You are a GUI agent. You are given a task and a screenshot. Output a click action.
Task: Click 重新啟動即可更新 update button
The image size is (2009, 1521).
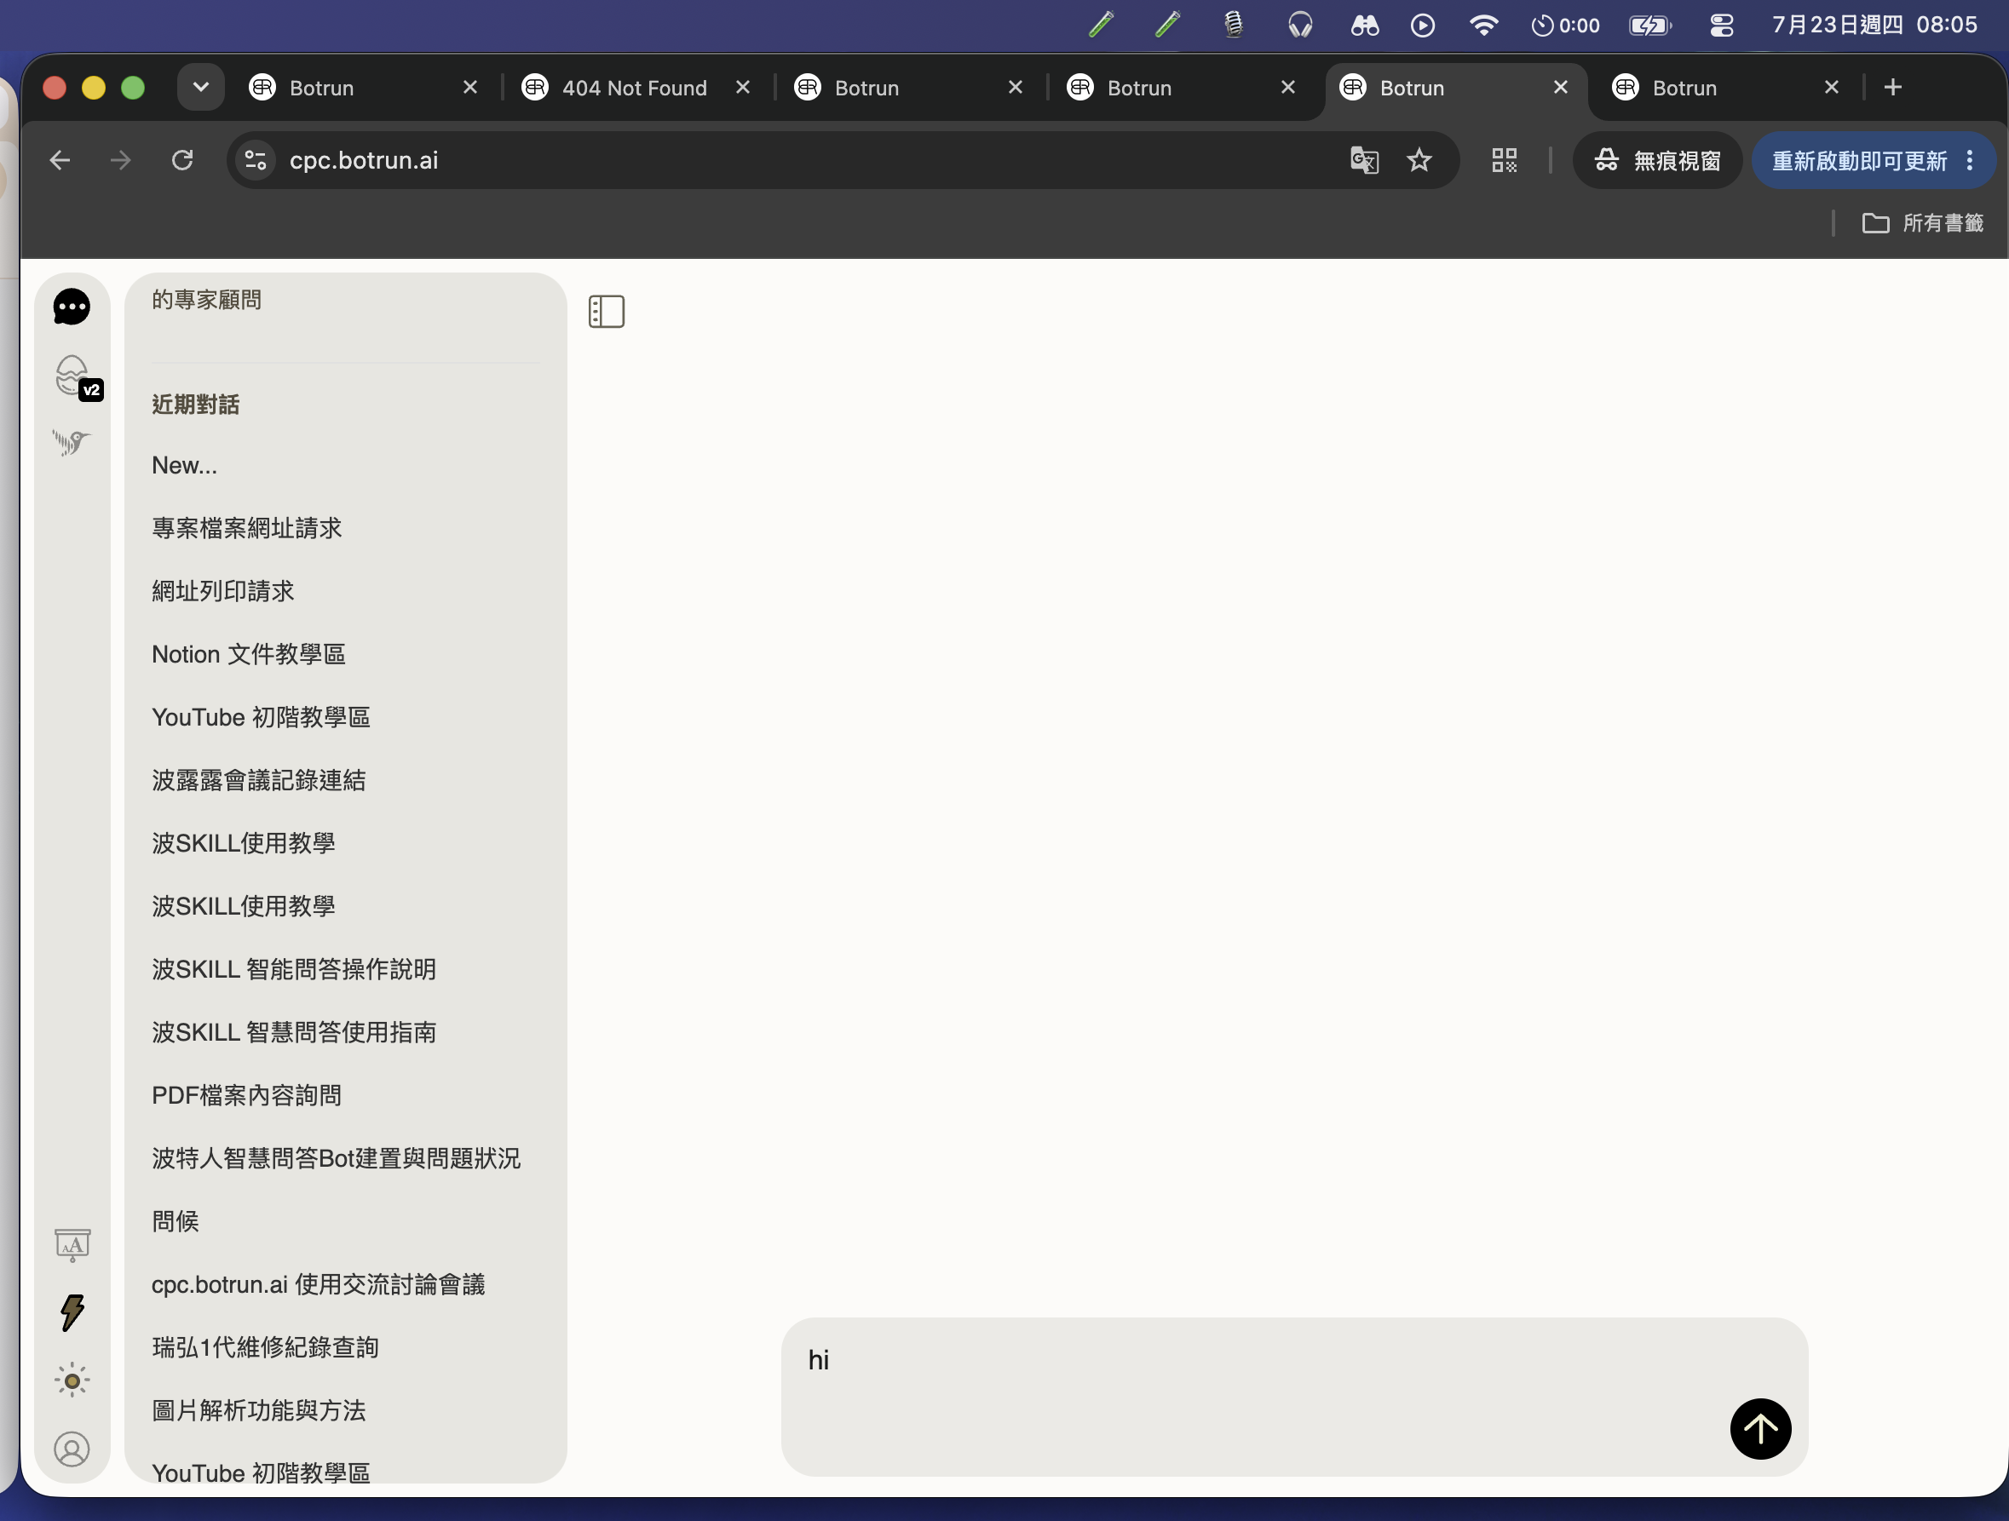(x=1858, y=161)
